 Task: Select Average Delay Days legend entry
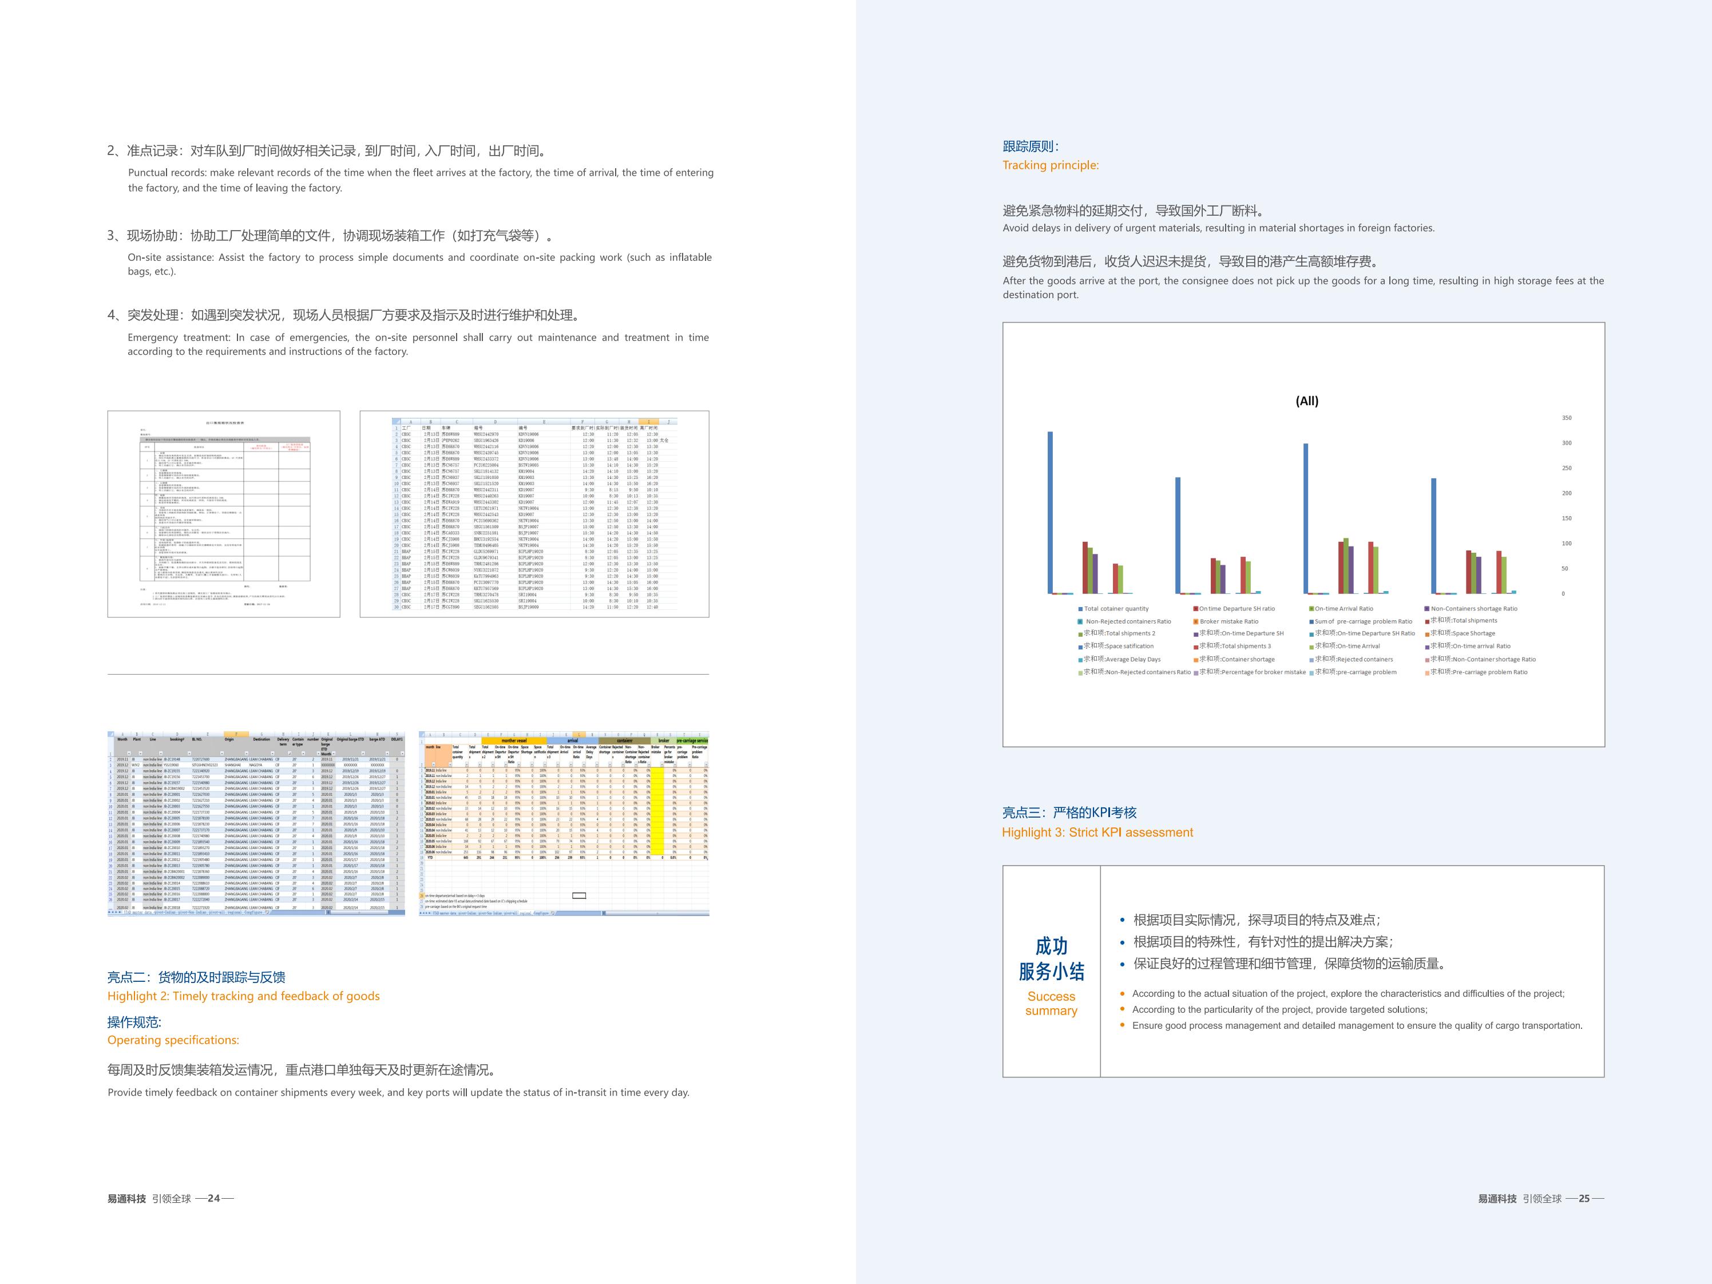pyautogui.click(x=1119, y=659)
